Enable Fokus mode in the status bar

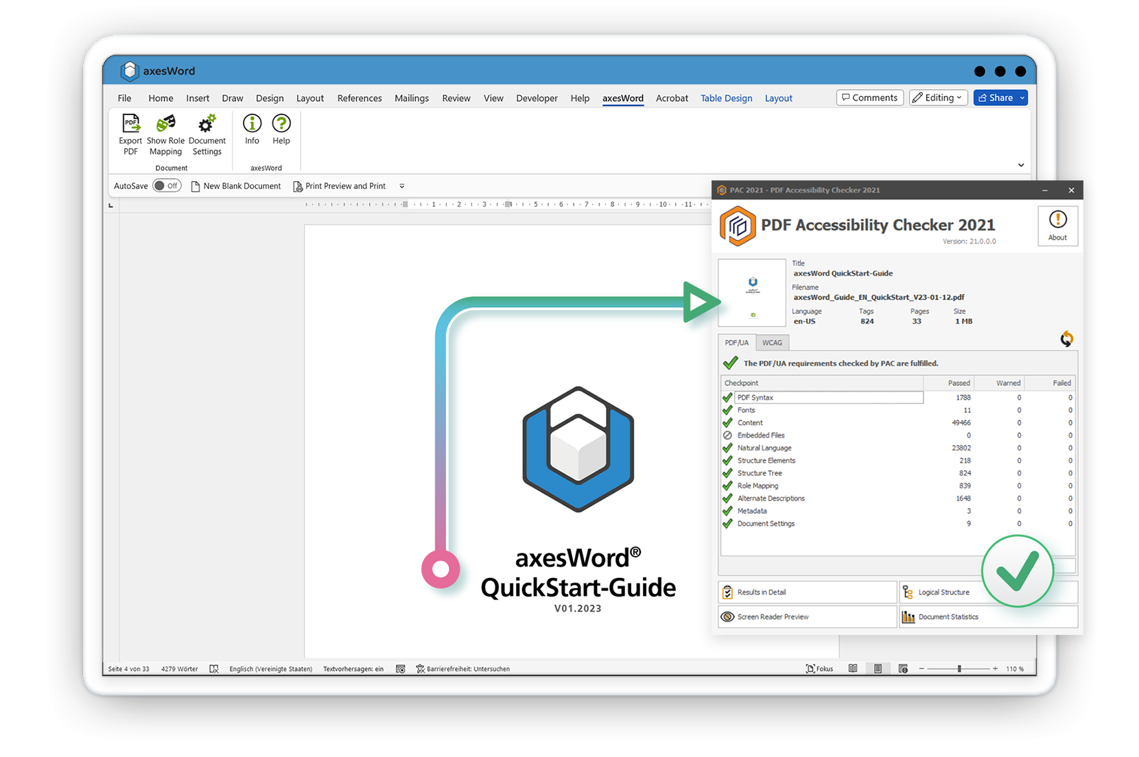[x=819, y=669]
